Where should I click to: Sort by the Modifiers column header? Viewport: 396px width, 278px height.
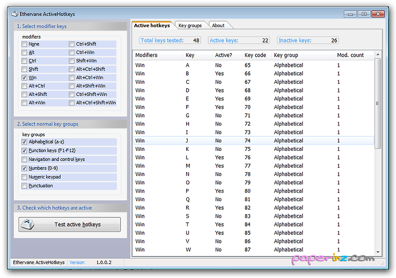[x=158, y=55]
